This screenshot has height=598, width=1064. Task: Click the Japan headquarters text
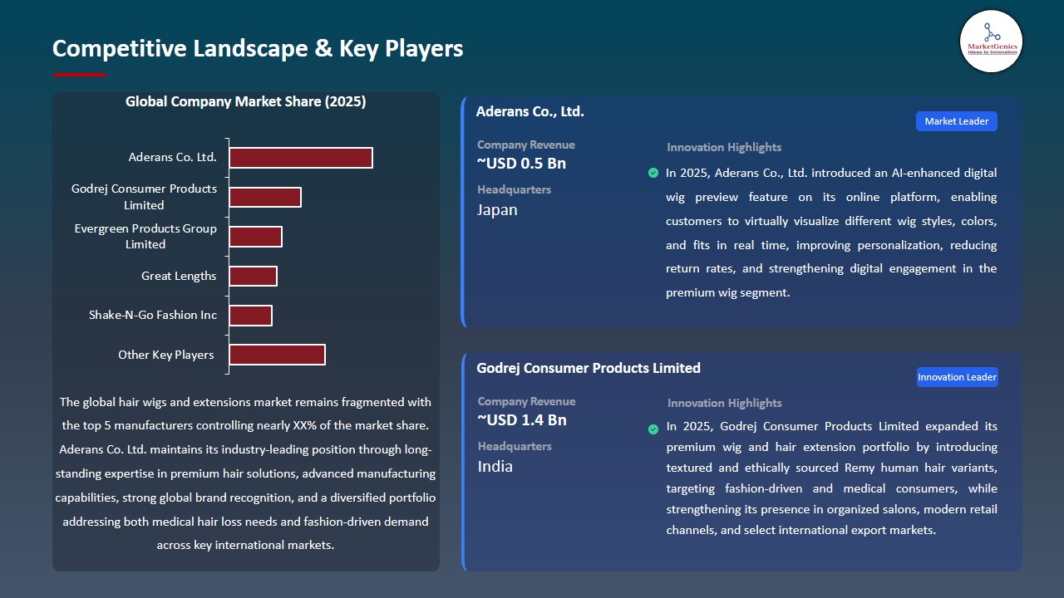coord(497,210)
